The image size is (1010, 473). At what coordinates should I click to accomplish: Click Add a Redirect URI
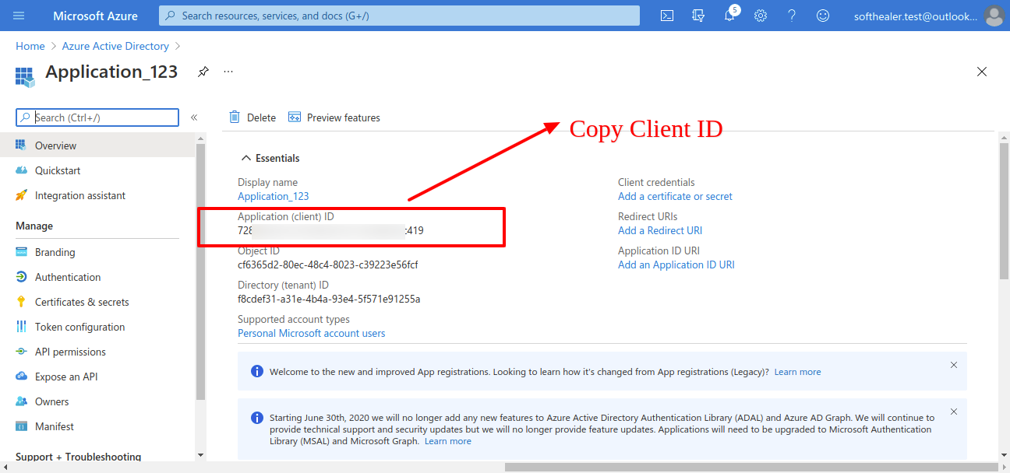coord(660,230)
